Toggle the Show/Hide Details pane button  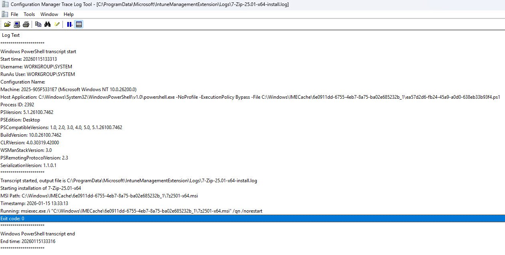point(79,24)
